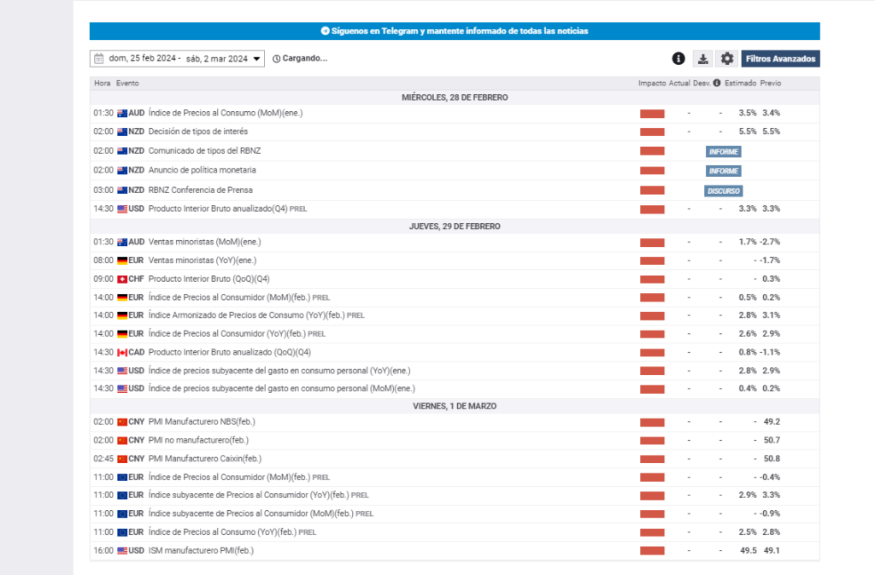
Task: Open the ISM manufacturero PMI event
Action: (201, 551)
